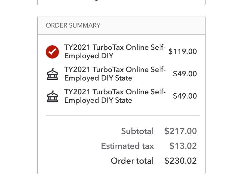
Task: Click the divider line above Subtotal
Action: pos(123,116)
